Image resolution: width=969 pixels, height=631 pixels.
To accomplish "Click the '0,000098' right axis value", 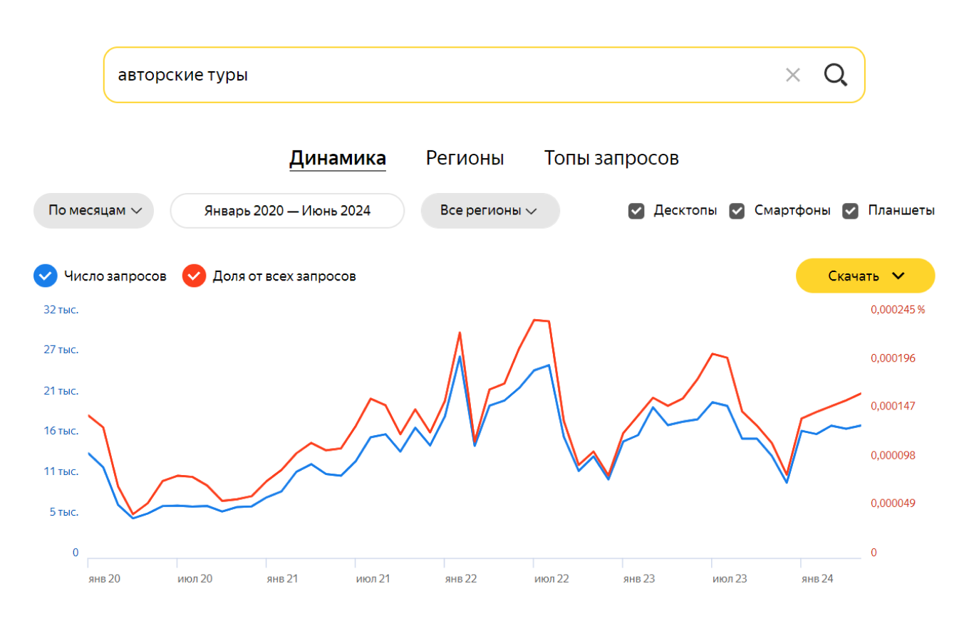I will (x=893, y=455).
